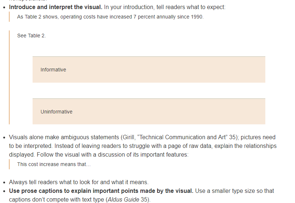This screenshot has height=203, width=295.
Task: Click the orange bar beside "See Table 2."
Action: [x=9, y=78]
